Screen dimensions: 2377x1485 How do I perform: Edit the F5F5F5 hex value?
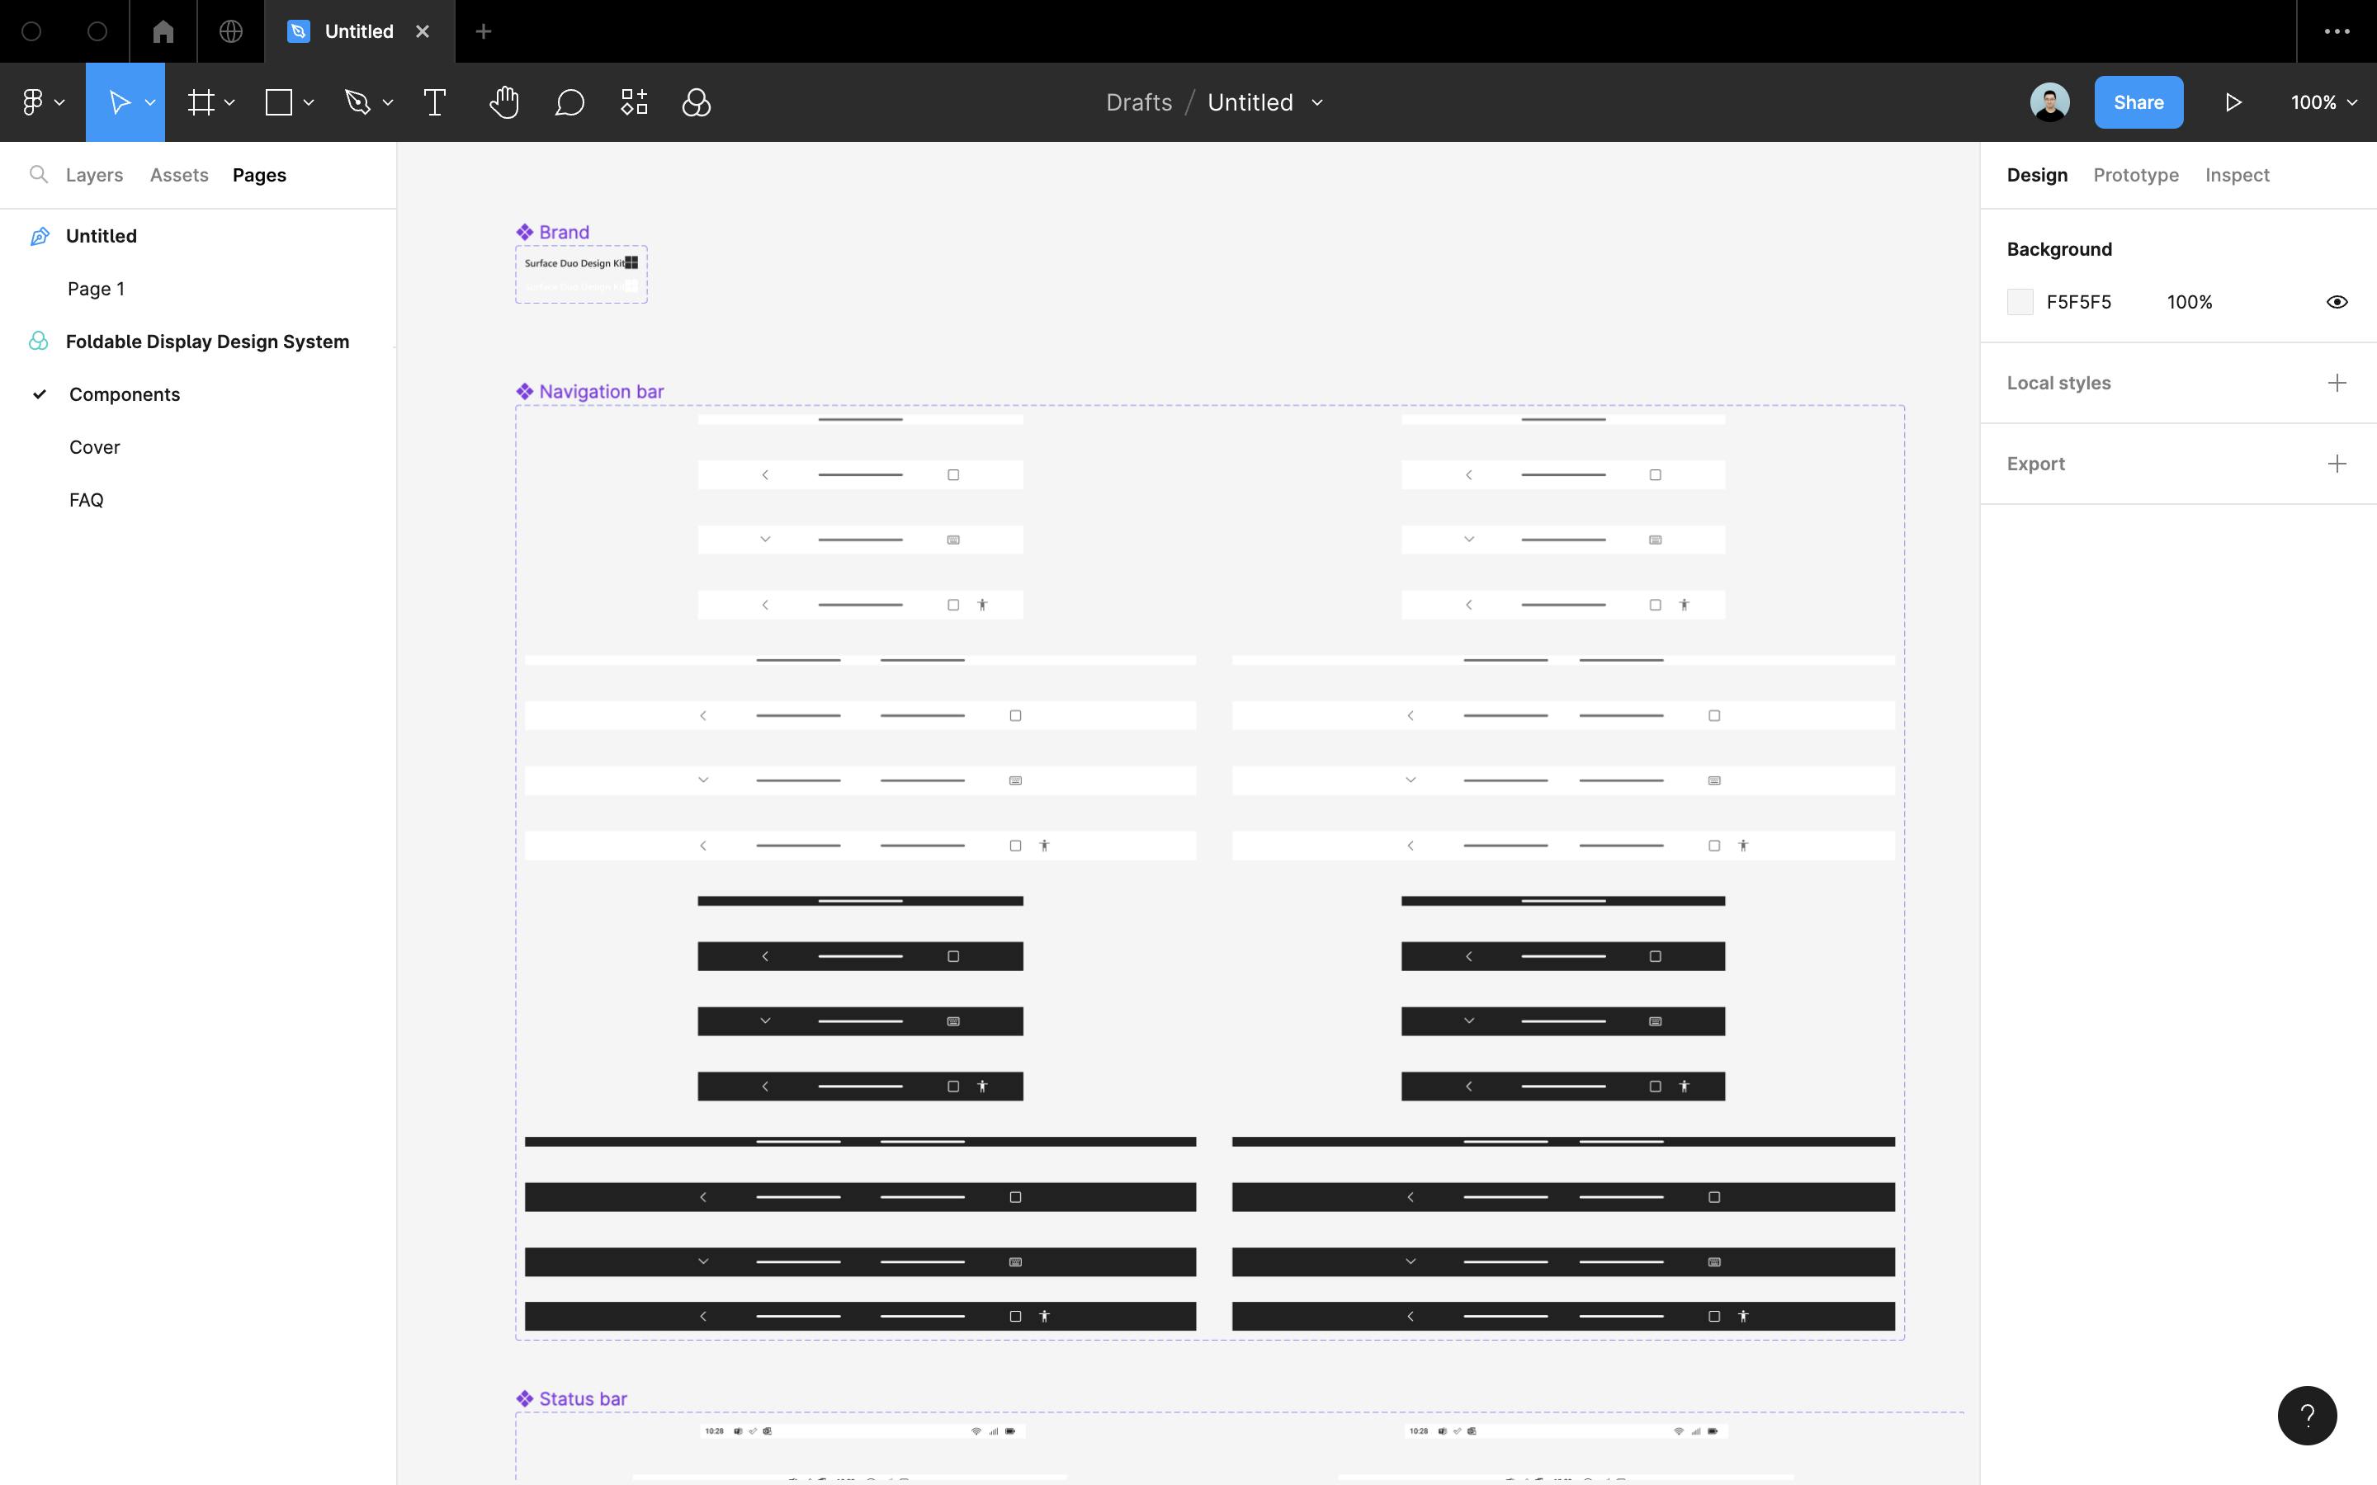2078,301
